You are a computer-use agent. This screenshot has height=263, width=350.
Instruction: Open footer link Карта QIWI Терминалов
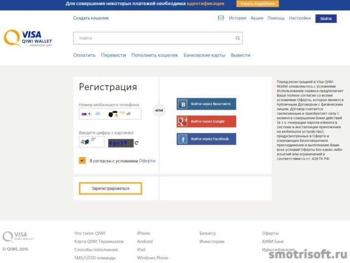pyautogui.click(x=99, y=241)
